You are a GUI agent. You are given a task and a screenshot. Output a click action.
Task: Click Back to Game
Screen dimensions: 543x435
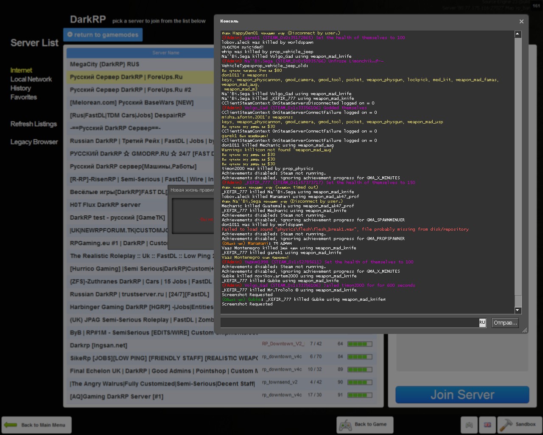coord(365,424)
